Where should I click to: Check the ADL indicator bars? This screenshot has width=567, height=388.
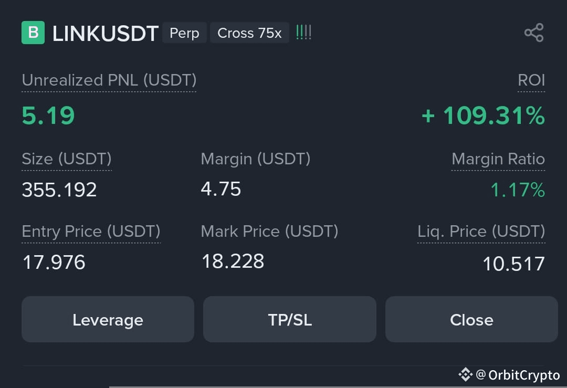click(x=303, y=33)
